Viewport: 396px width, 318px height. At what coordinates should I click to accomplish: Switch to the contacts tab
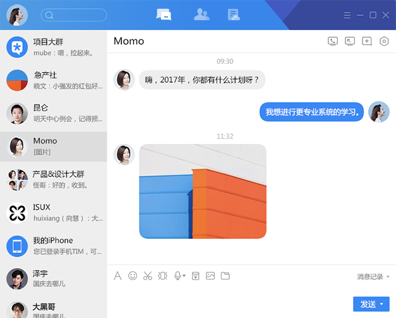[201, 15]
